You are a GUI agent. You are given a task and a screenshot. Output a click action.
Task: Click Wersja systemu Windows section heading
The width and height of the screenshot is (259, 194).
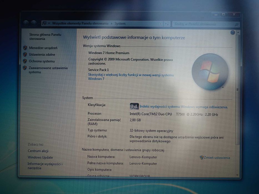click(102, 46)
